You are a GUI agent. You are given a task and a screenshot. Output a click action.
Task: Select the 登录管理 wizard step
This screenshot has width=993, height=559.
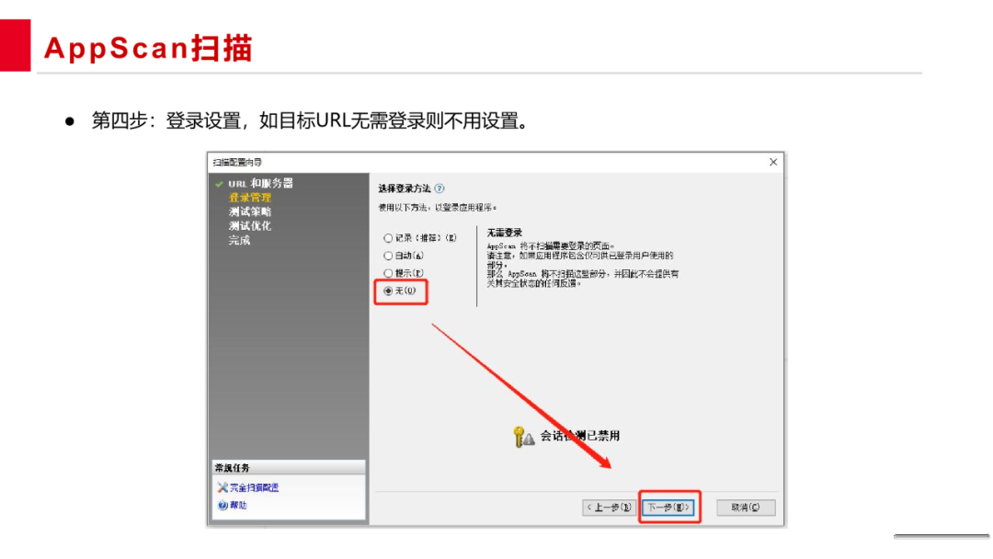[249, 198]
